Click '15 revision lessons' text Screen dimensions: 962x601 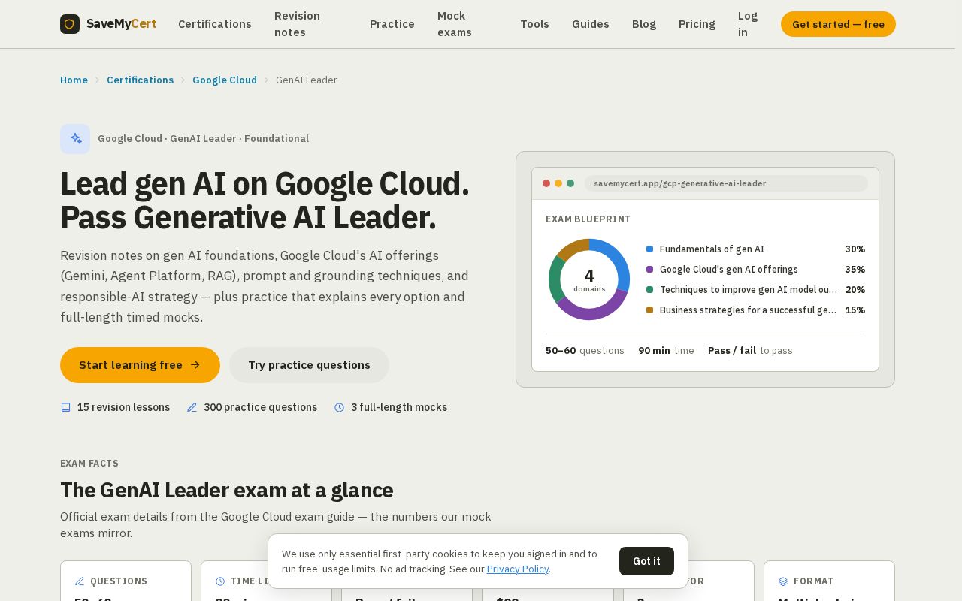[x=123, y=407]
